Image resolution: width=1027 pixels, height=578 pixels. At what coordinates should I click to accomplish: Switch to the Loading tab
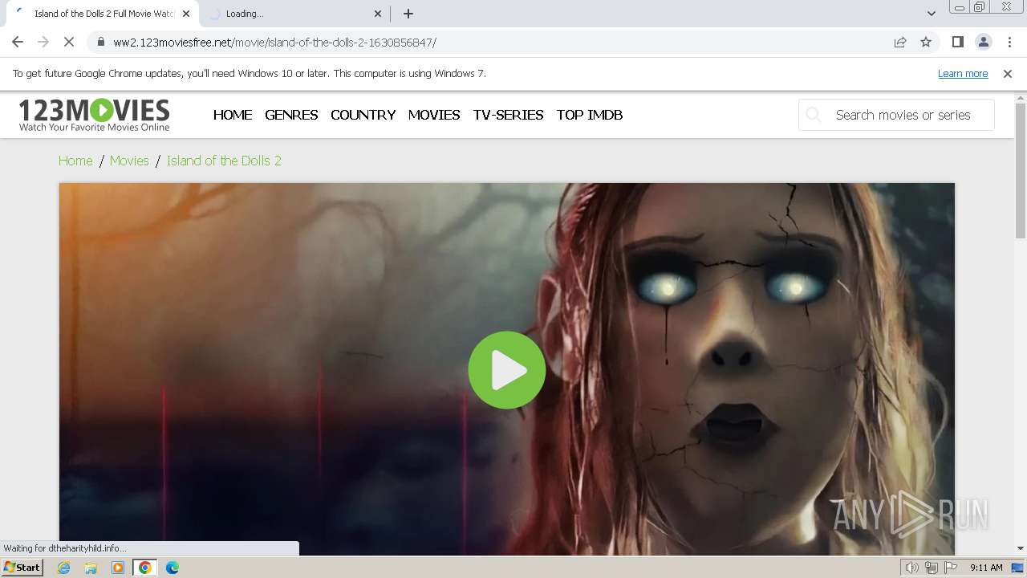(x=294, y=14)
